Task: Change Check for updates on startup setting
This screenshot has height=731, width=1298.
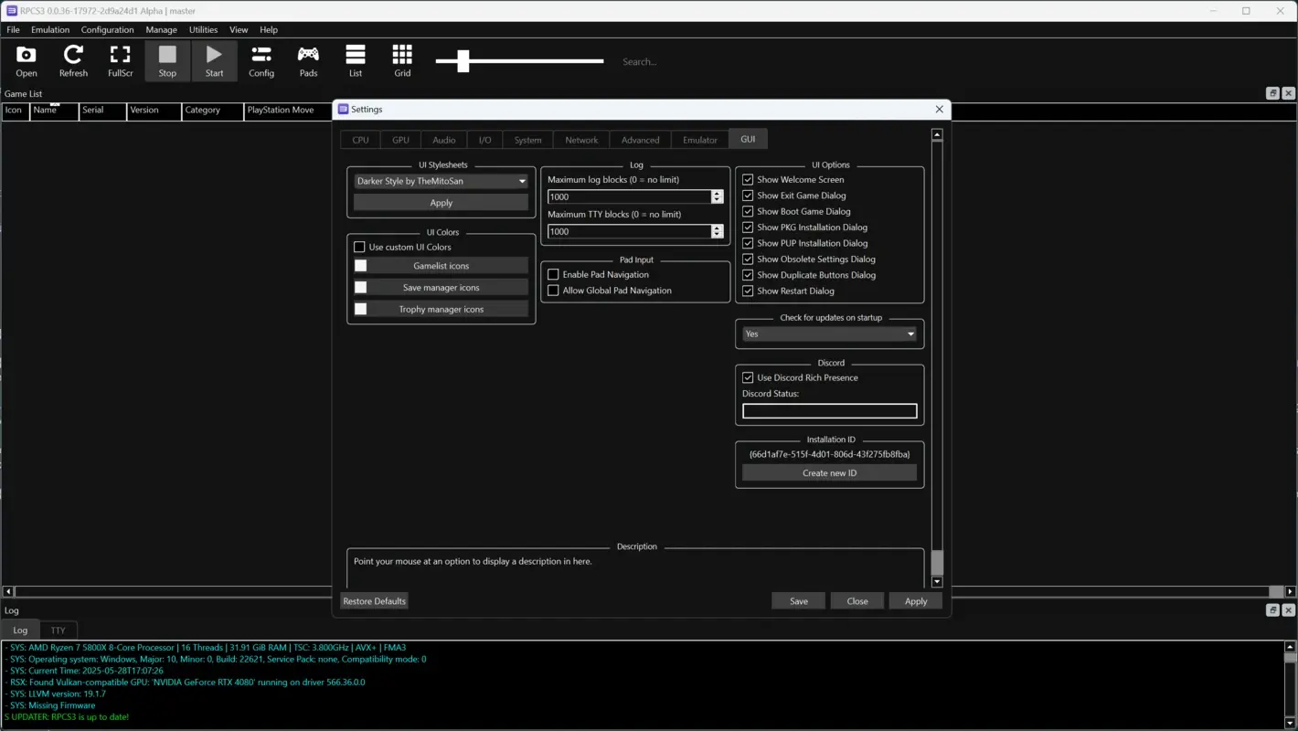Action: (828, 334)
